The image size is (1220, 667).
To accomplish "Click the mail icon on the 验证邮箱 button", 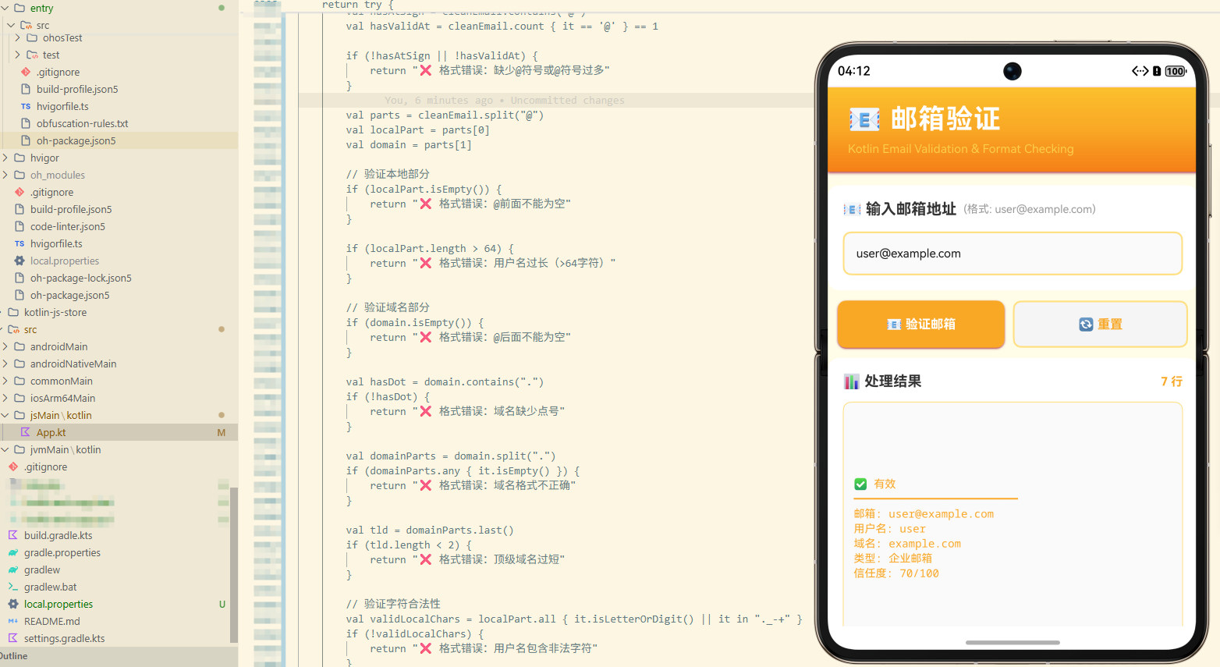I will tap(893, 324).
